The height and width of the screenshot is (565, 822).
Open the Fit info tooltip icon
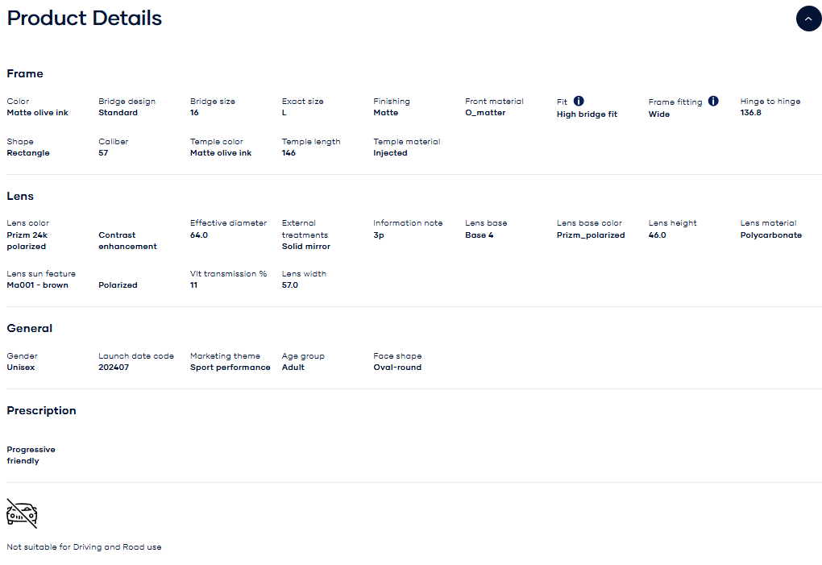tap(579, 102)
